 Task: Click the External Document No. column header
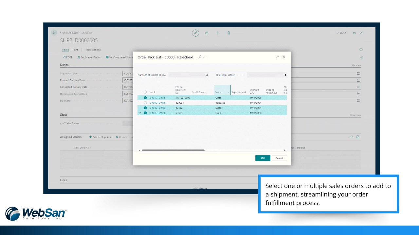pos(180,90)
